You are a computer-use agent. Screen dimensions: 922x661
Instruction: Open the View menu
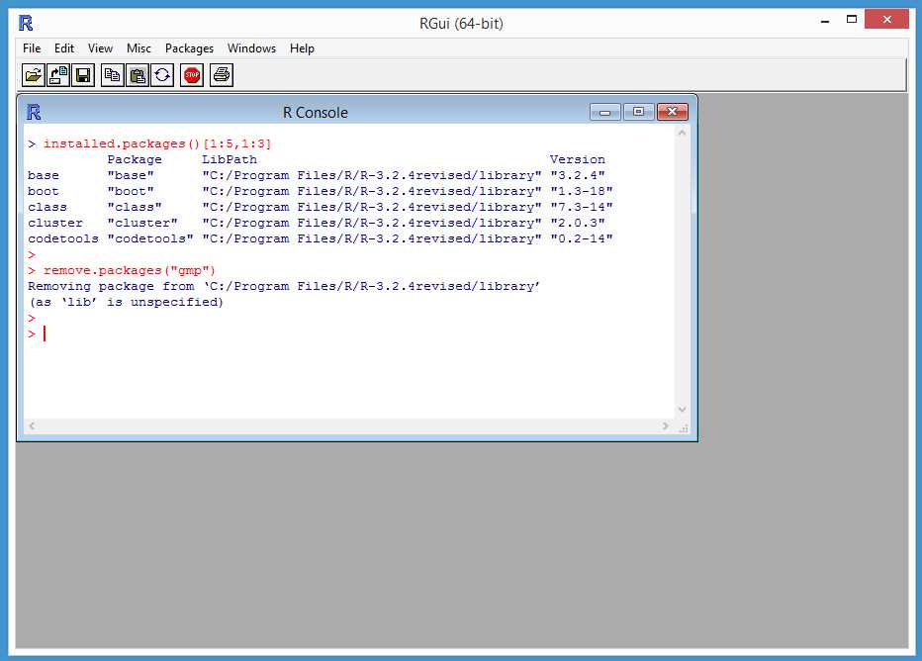tap(101, 48)
